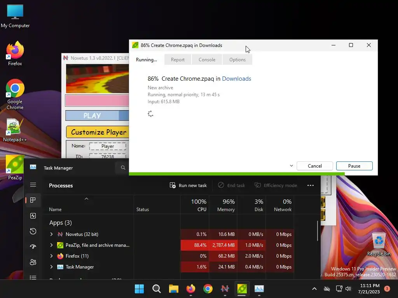Open taskbar Search magnifier
The image size is (398, 298).
click(x=156, y=289)
